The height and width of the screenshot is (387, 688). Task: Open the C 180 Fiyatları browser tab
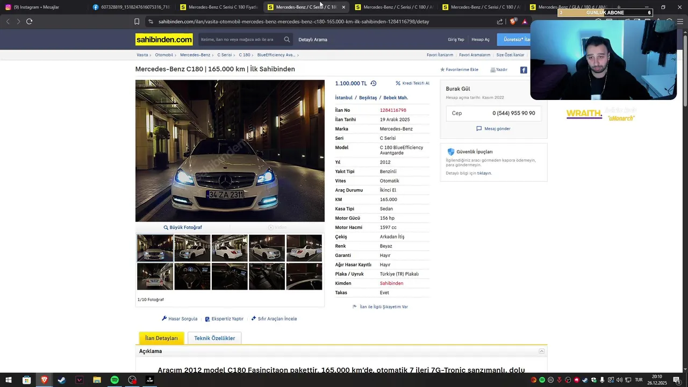point(219,7)
